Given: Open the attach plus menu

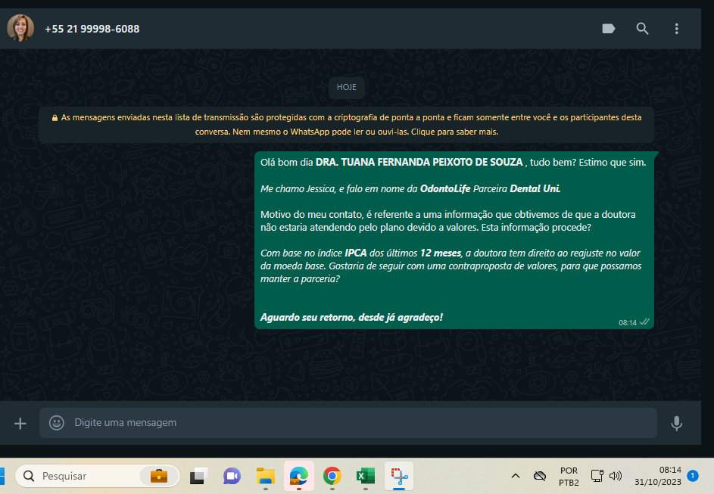Looking at the screenshot, I should 20,424.
